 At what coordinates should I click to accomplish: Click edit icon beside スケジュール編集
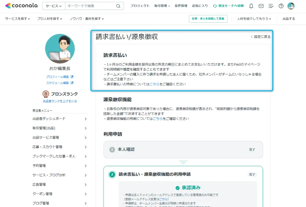[72, 83]
